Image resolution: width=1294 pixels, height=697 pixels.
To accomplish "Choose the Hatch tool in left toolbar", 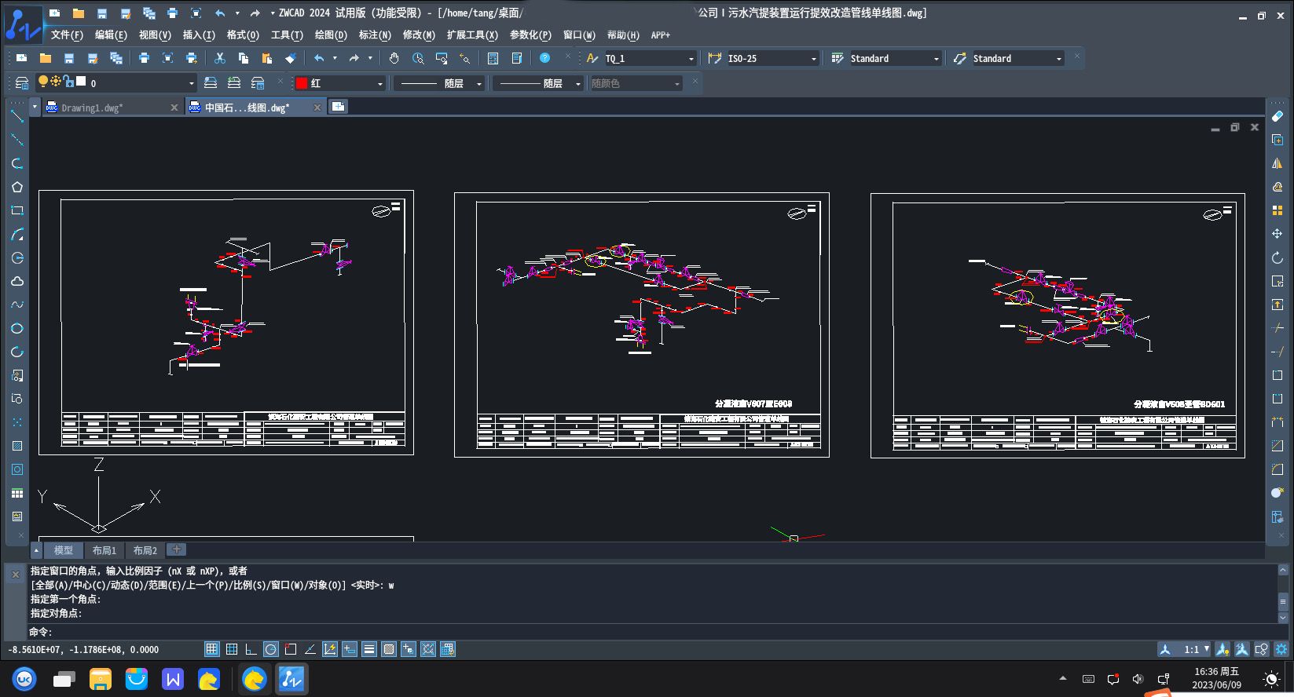I will coord(16,446).
